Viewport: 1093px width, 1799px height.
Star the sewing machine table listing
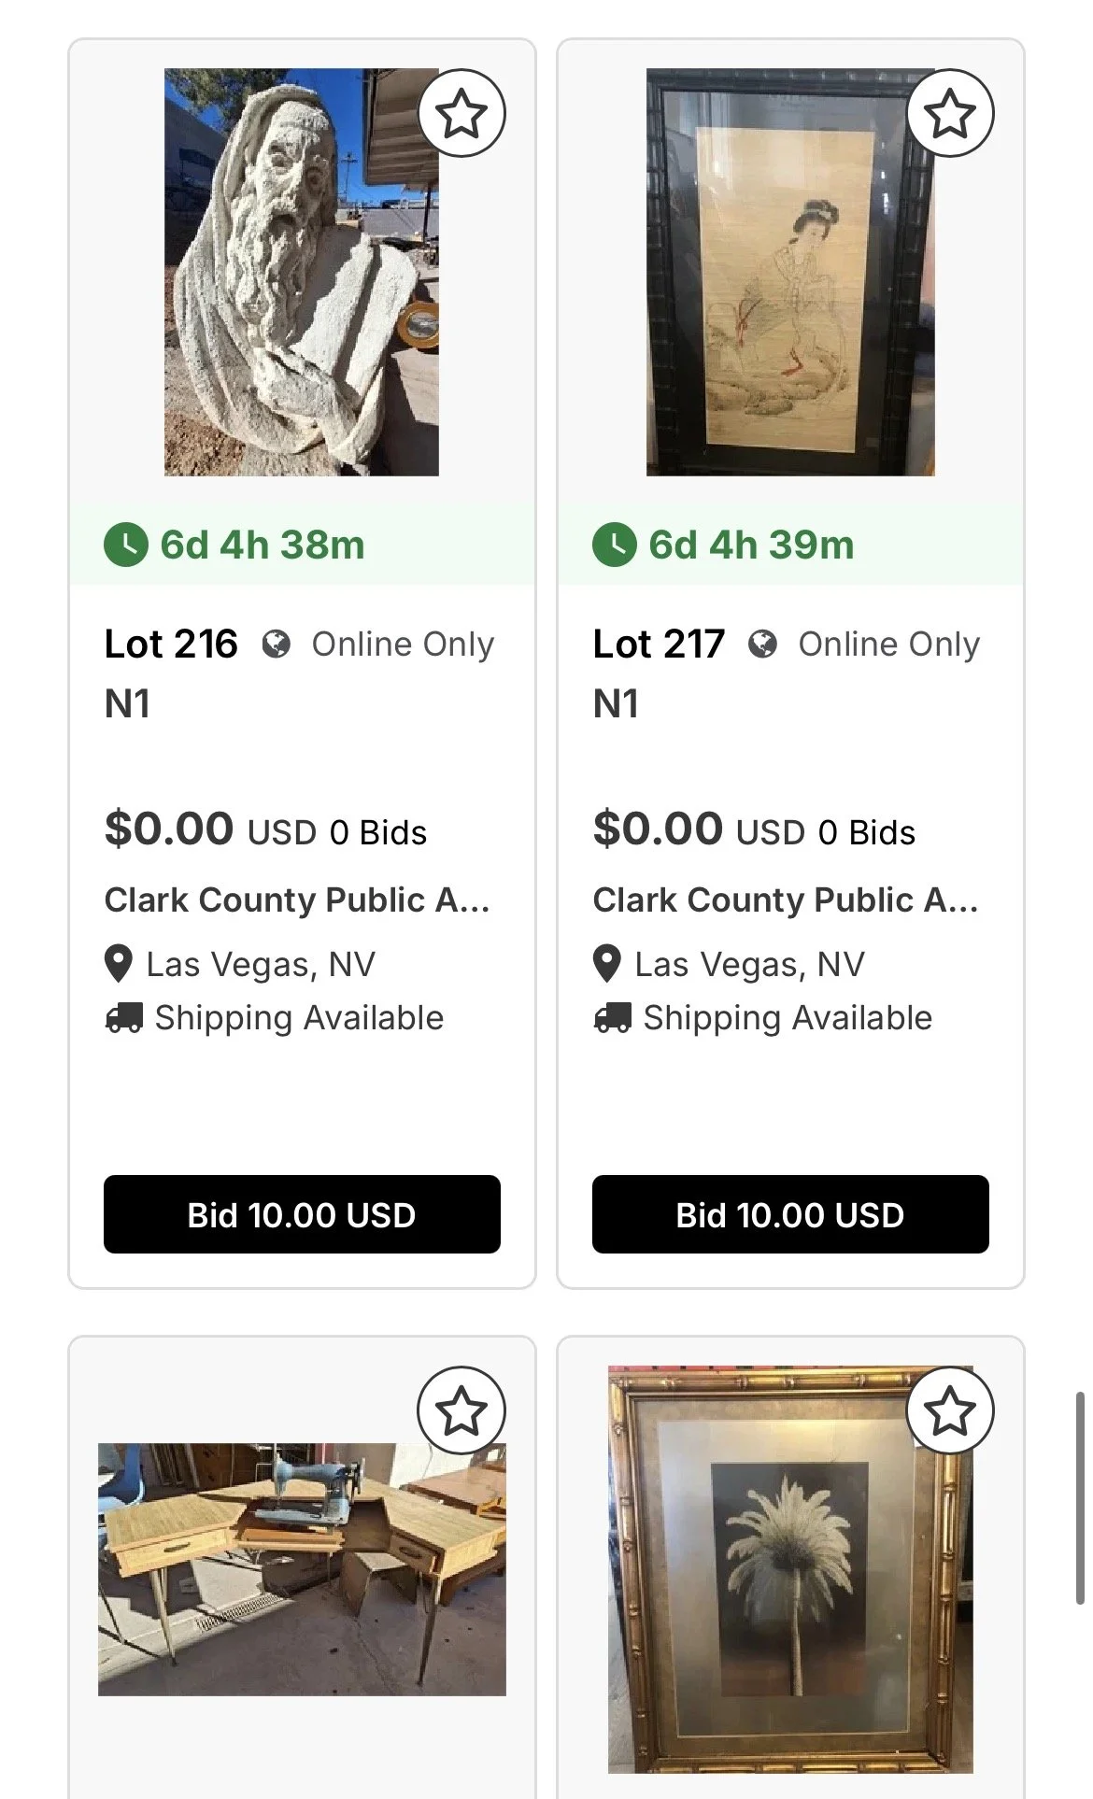pyautogui.click(x=461, y=1410)
